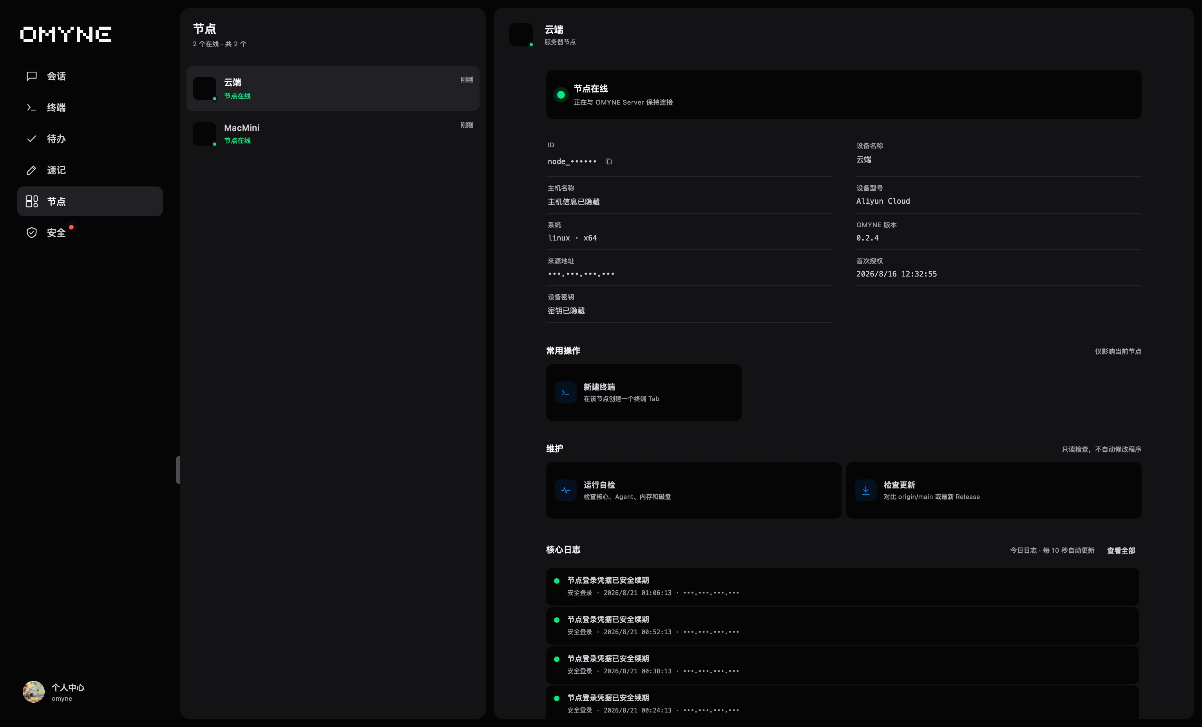Click 检查更新 maintenance card
The image size is (1202, 727).
tap(994, 490)
